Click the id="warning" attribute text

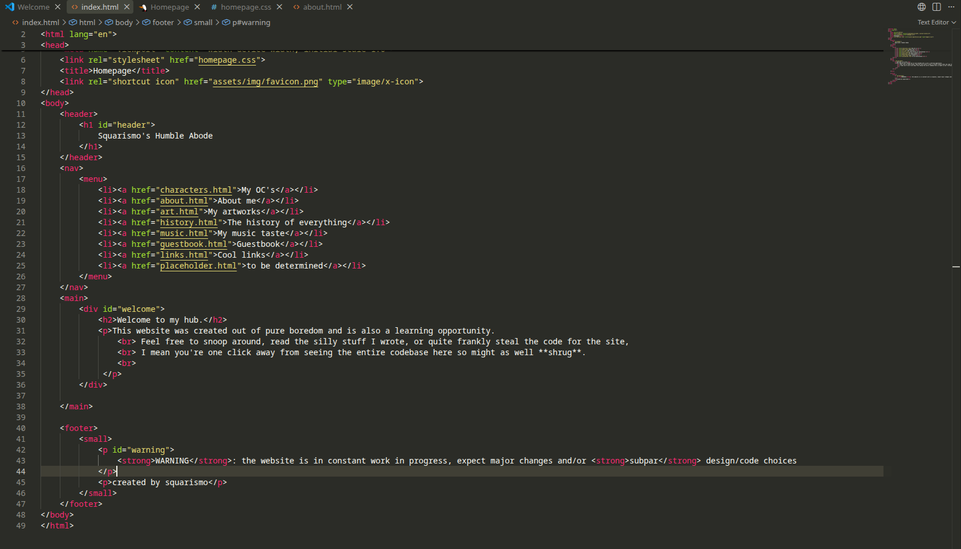tap(141, 450)
